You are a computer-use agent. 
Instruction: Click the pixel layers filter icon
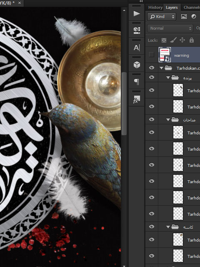184,17
